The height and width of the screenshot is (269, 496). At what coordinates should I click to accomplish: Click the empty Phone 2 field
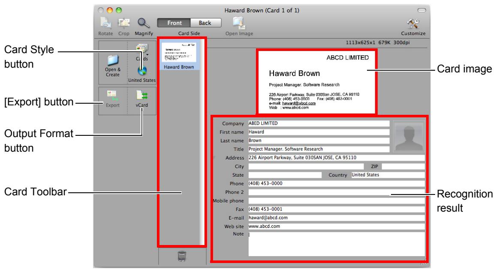(336, 192)
